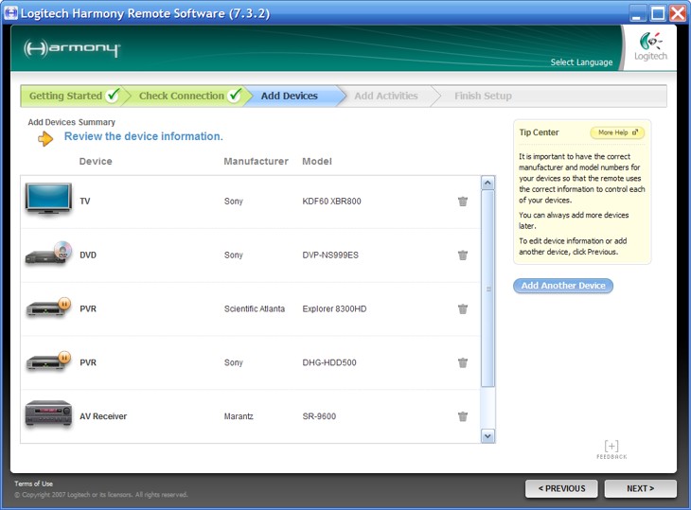The width and height of the screenshot is (691, 510).
Task: Open the Terms of Use link
Action: click(33, 484)
